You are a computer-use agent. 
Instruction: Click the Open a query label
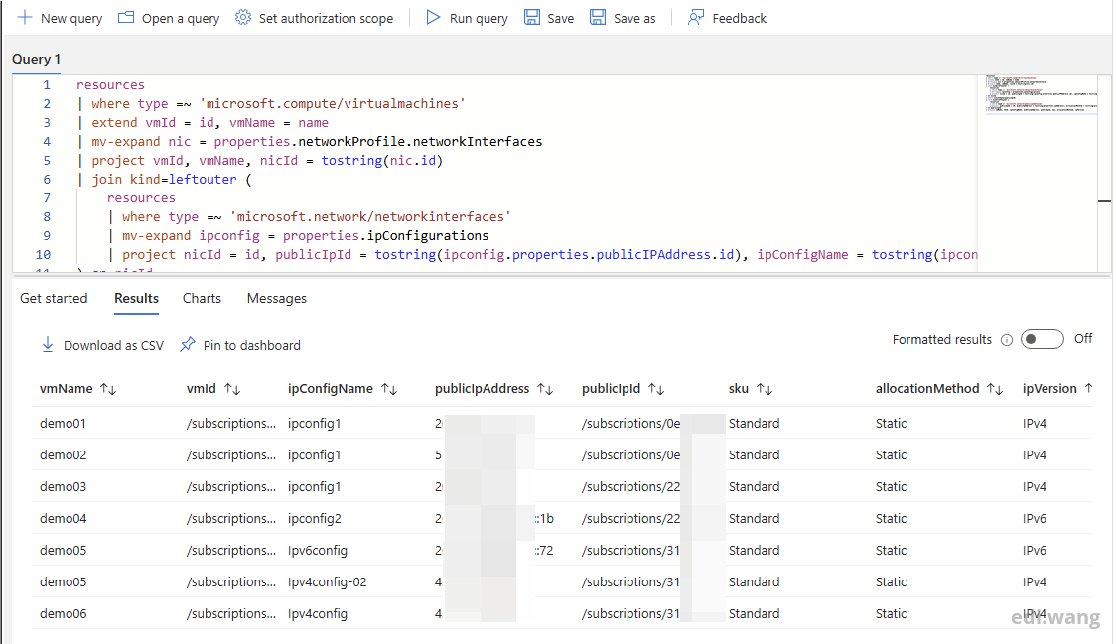click(x=181, y=19)
